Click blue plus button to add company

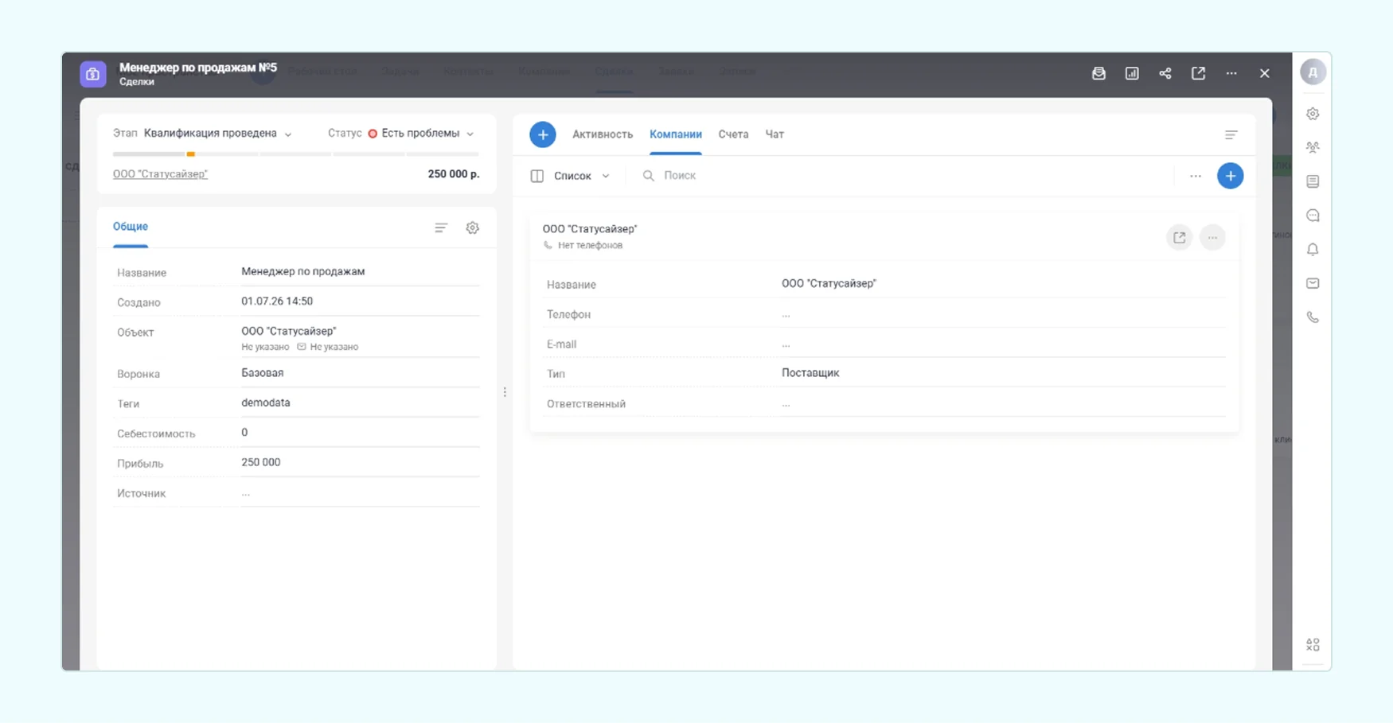pos(1231,176)
